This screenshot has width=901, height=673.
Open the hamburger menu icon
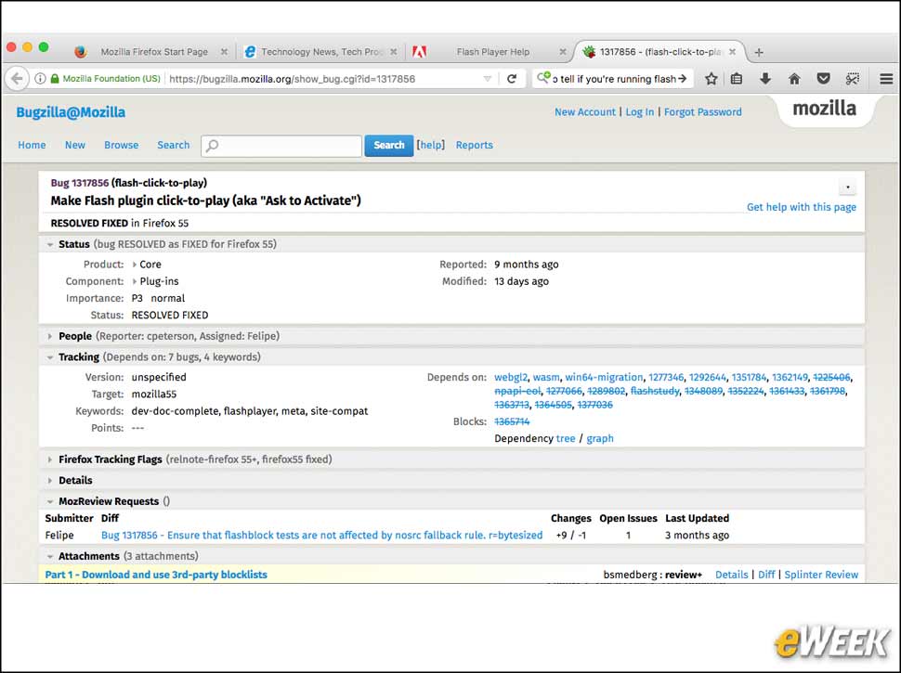click(x=886, y=79)
